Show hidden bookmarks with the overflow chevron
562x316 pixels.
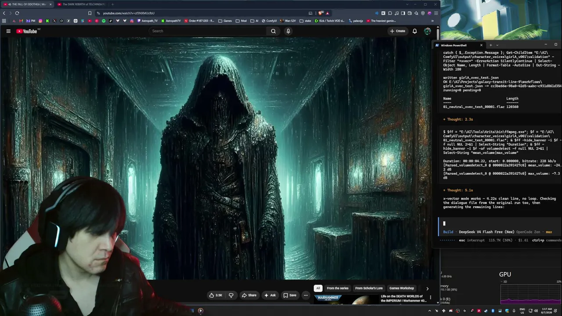(x=432, y=21)
